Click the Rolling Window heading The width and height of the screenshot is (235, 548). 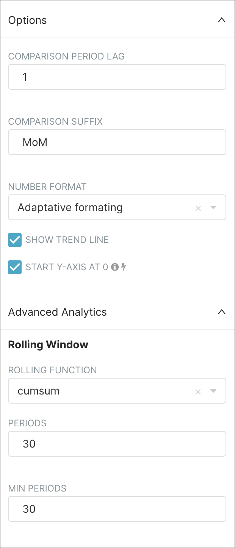[x=48, y=344]
